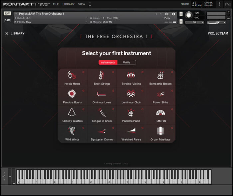This screenshot has width=233, height=196.
Task: Select the Heroic Horns instrument icon
Action: click(72, 75)
